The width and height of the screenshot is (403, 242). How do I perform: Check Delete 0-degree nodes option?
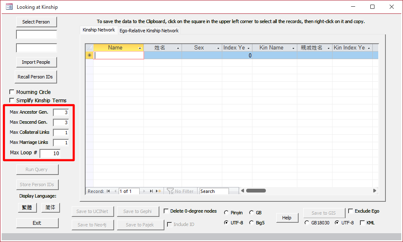click(x=166, y=211)
